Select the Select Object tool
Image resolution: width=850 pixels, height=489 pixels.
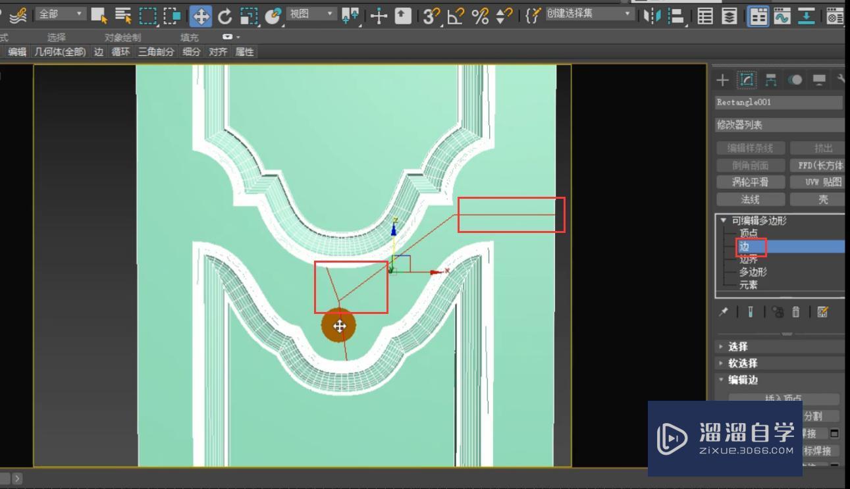99,15
